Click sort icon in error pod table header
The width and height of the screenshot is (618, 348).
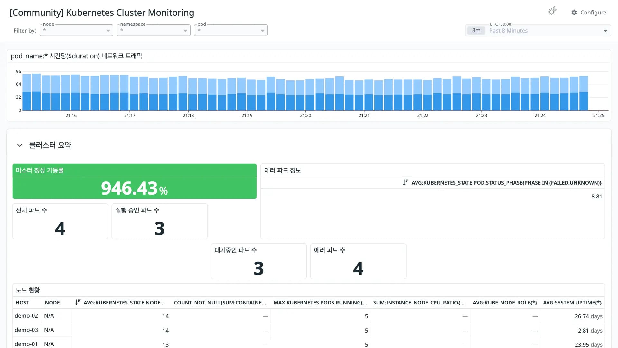(x=406, y=182)
